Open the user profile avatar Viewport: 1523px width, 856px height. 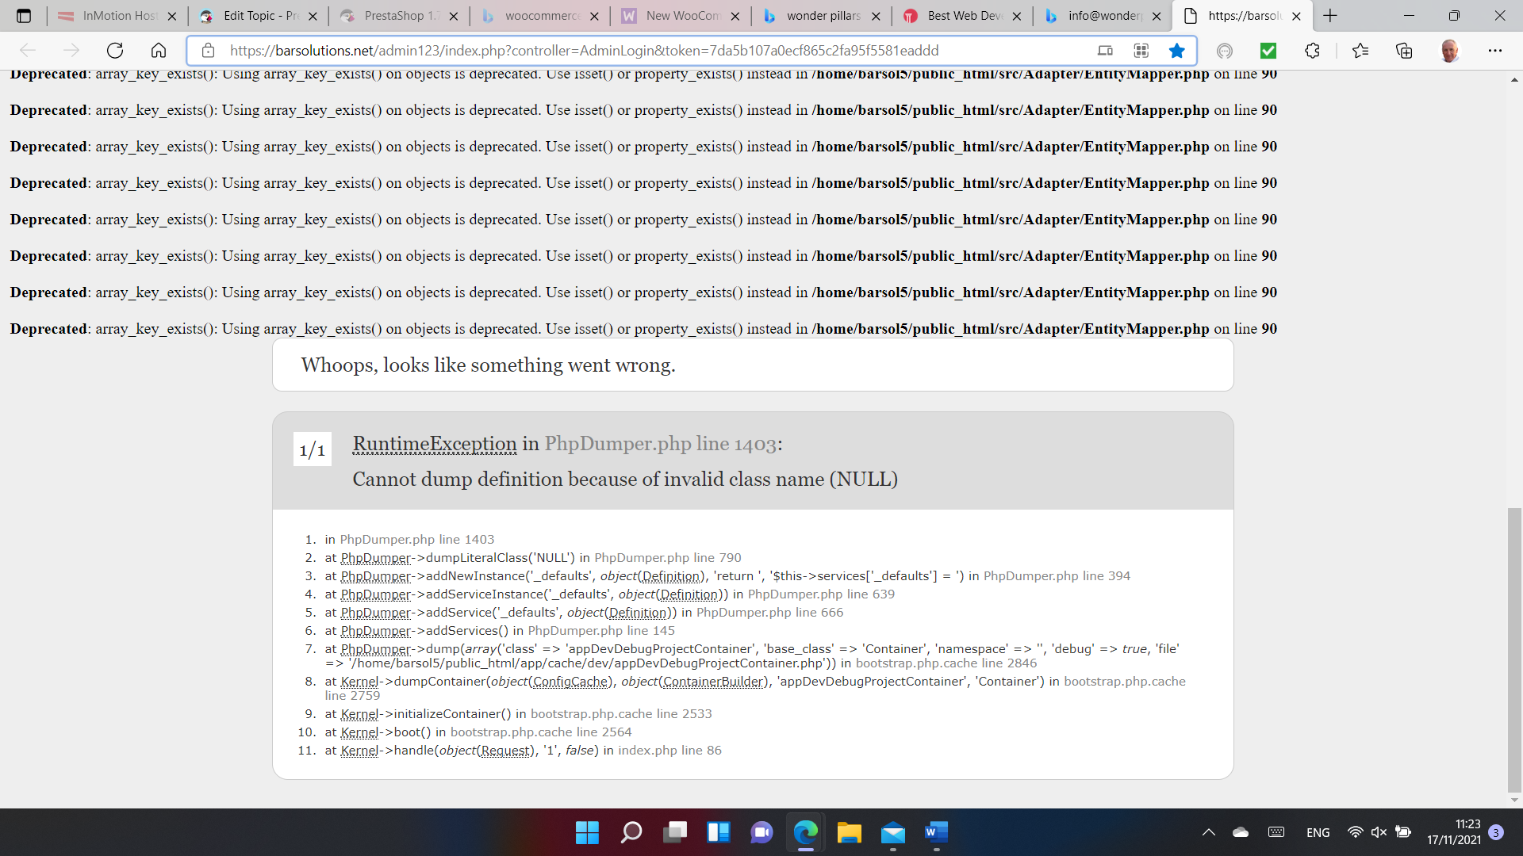click(x=1450, y=51)
